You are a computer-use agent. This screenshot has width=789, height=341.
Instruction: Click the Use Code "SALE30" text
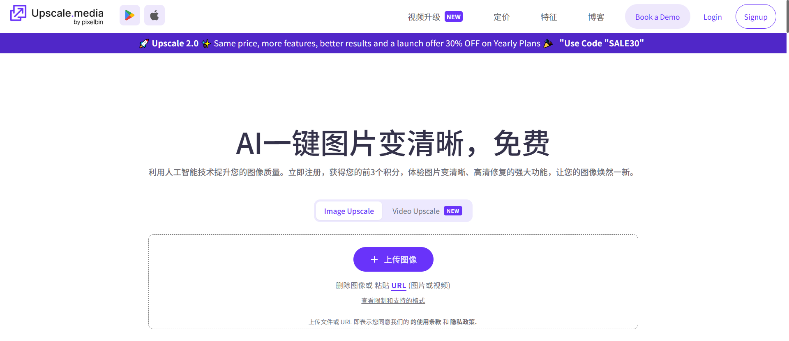click(602, 43)
